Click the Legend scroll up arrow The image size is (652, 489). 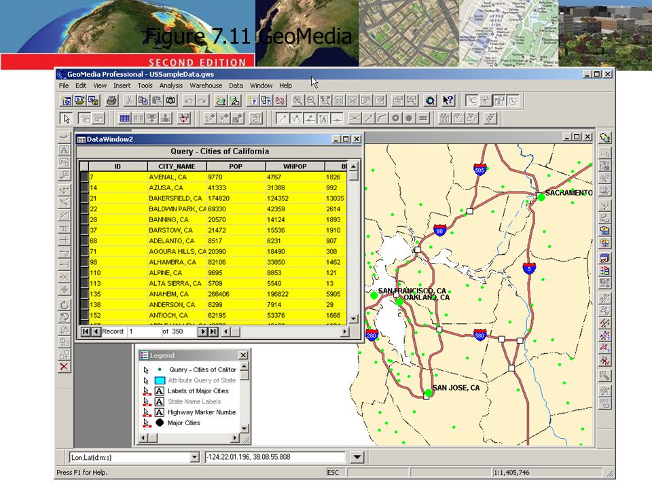pyautogui.click(x=244, y=366)
